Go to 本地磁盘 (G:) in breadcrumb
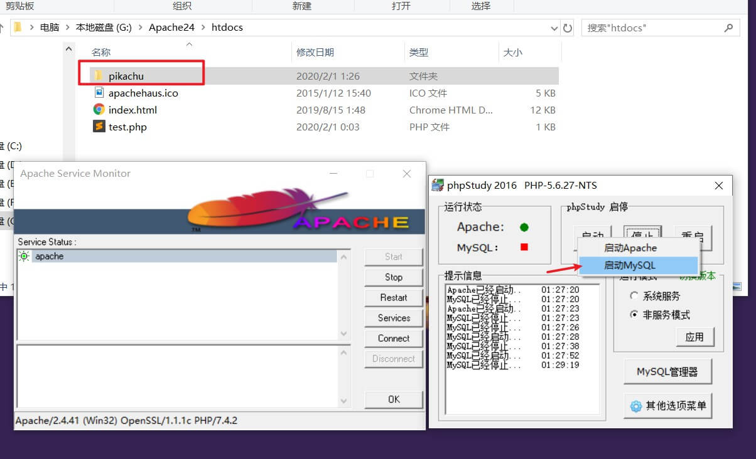This screenshot has height=459, width=756. [x=104, y=28]
